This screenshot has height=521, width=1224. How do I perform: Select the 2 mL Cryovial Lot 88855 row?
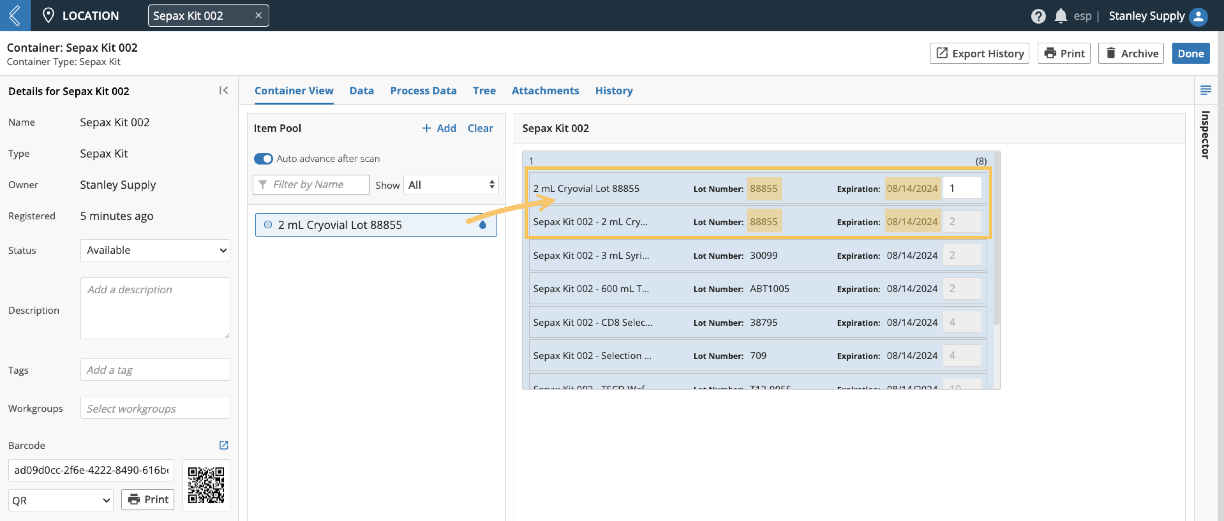pos(758,188)
